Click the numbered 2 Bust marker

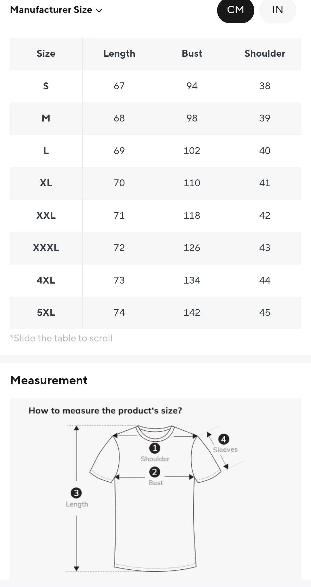(x=155, y=472)
